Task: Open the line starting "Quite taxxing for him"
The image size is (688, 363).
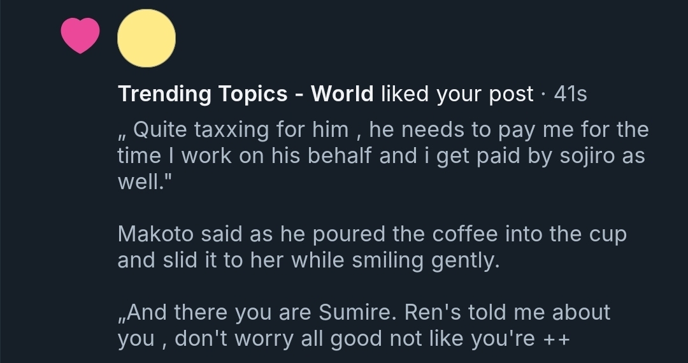Action: (382, 130)
